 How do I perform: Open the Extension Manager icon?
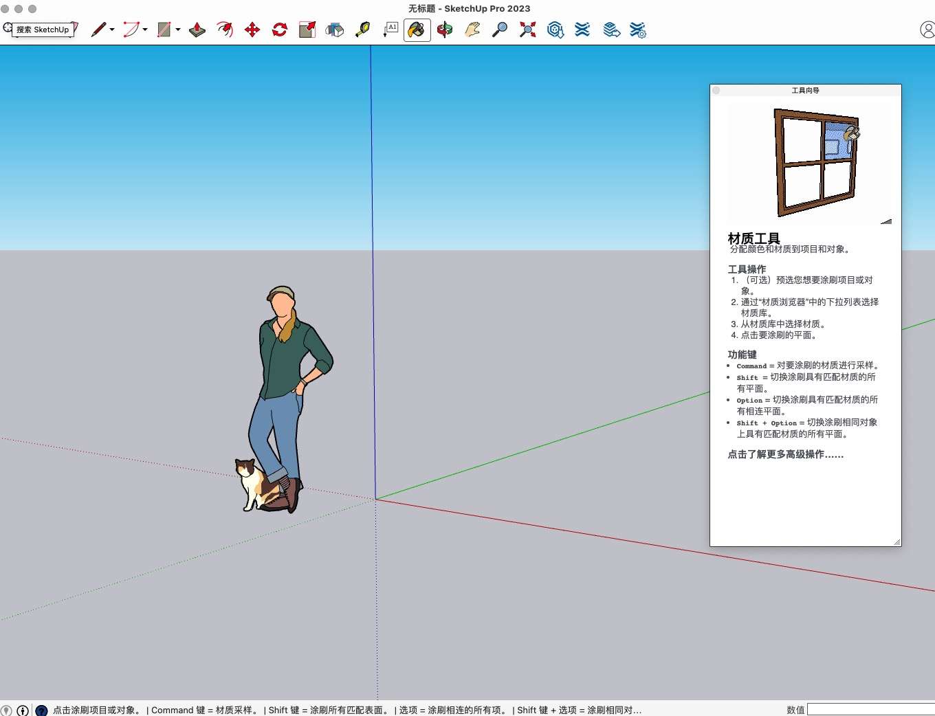click(638, 30)
